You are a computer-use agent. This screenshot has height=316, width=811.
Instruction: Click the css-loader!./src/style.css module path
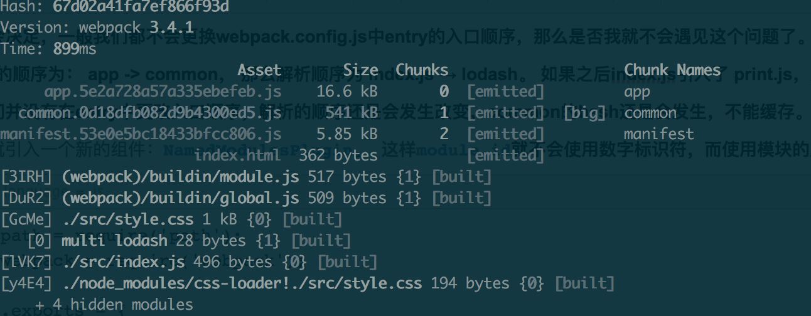point(242,283)
